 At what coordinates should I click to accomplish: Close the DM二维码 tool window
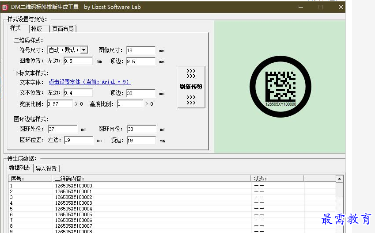pos(341,7)
